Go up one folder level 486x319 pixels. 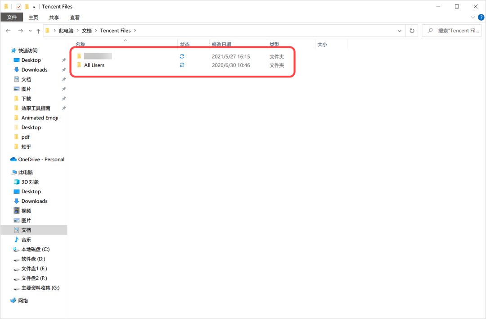[x=38, y=31]
